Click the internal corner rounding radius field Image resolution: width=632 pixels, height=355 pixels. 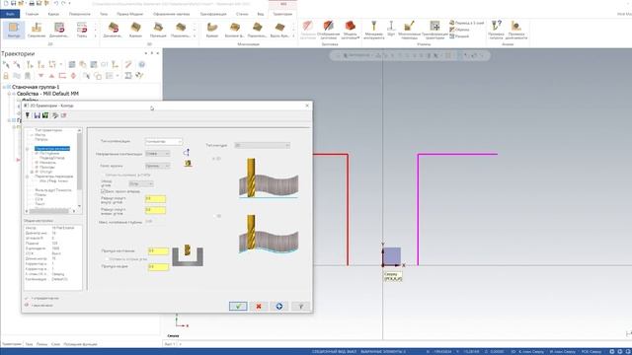coord(155,199)
